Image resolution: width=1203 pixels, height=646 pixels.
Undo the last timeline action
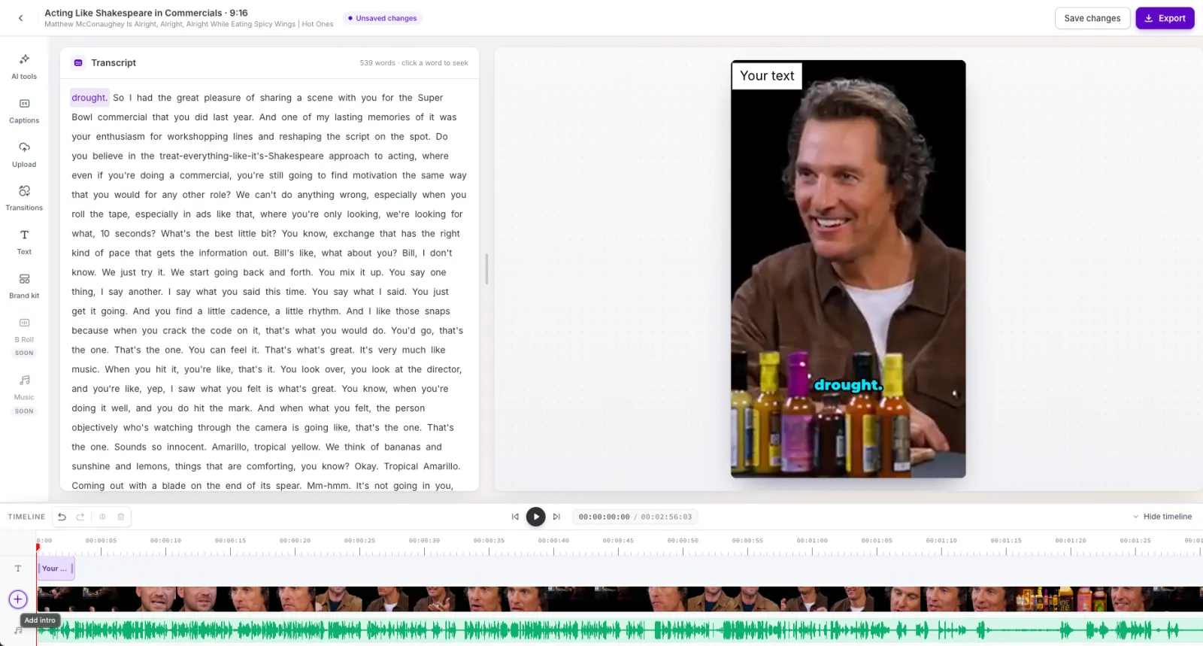62,517
